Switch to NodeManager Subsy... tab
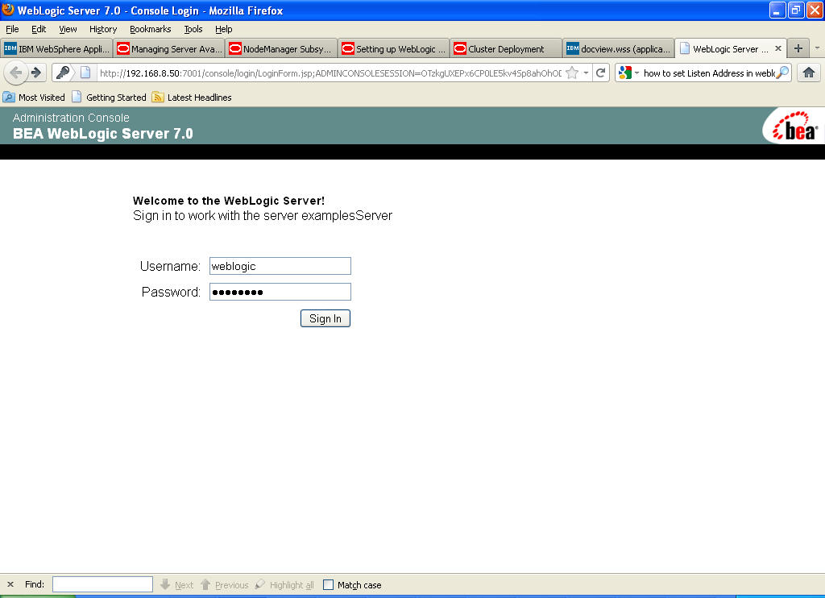Viewport: 825px width, 598px height. coord(281,49)
